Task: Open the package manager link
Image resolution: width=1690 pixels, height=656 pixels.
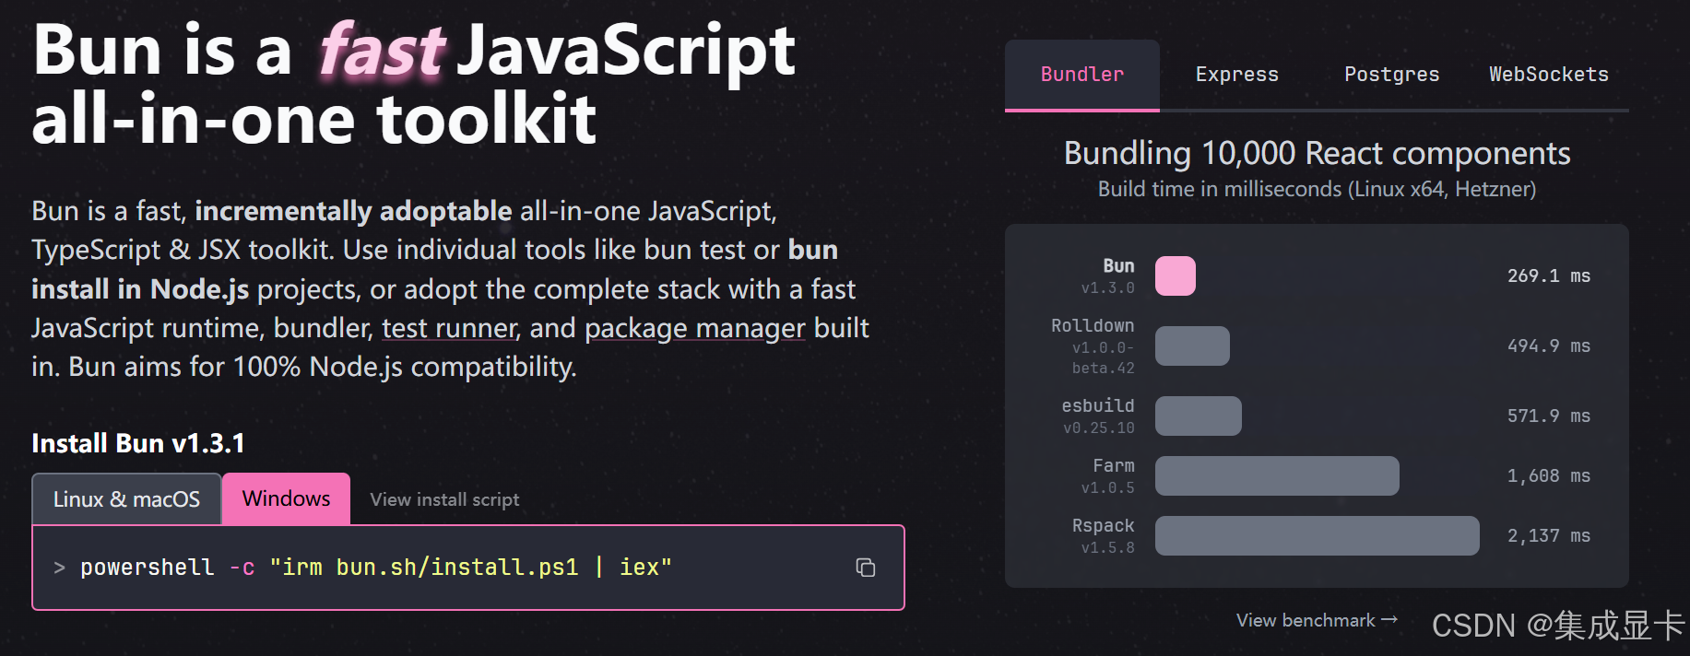Action: tap(695, 328)
